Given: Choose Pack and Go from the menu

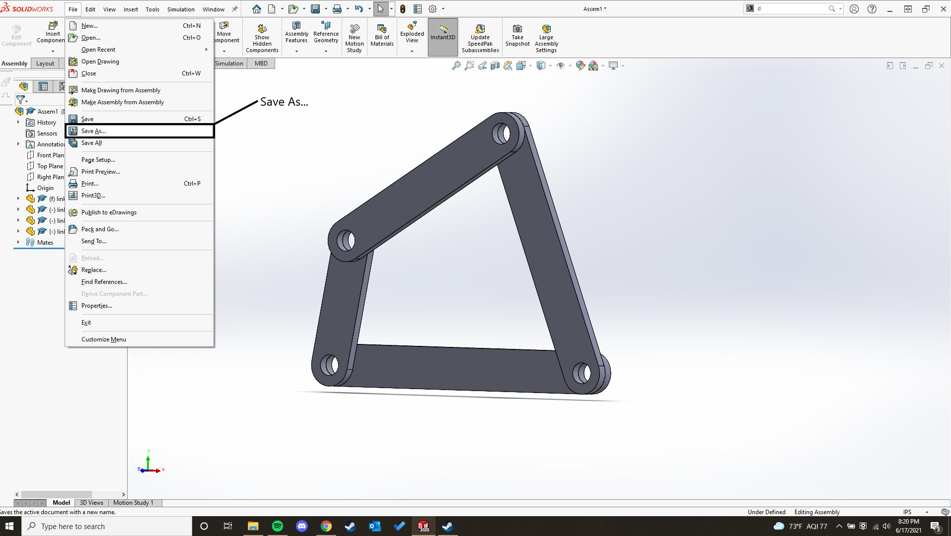Looking at the screenshot, I should coord(100,229).
